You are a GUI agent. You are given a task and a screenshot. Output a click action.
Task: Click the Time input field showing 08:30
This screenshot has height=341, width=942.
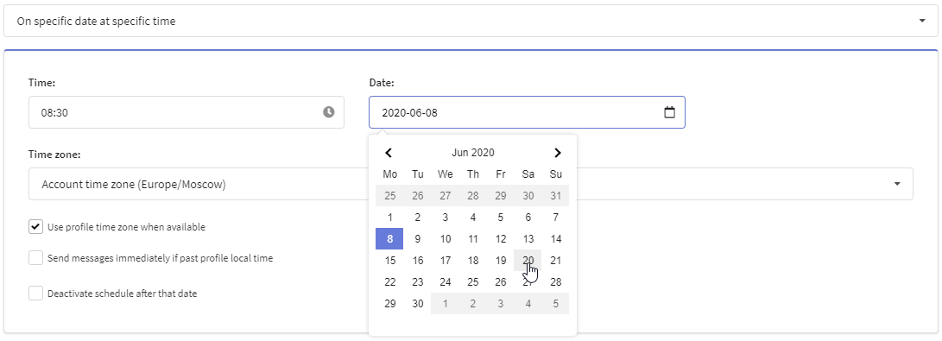187,112
